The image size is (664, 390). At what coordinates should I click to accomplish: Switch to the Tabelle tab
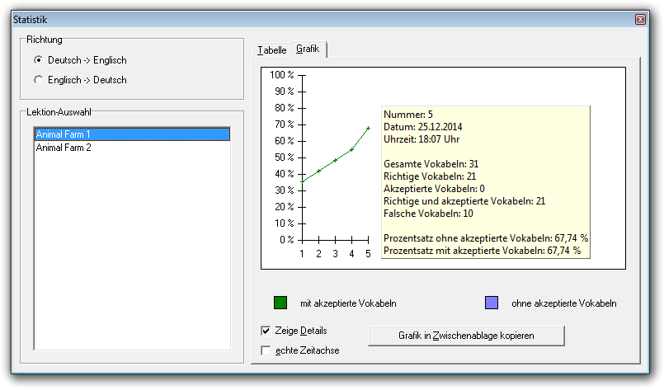(x=272, y=50)
